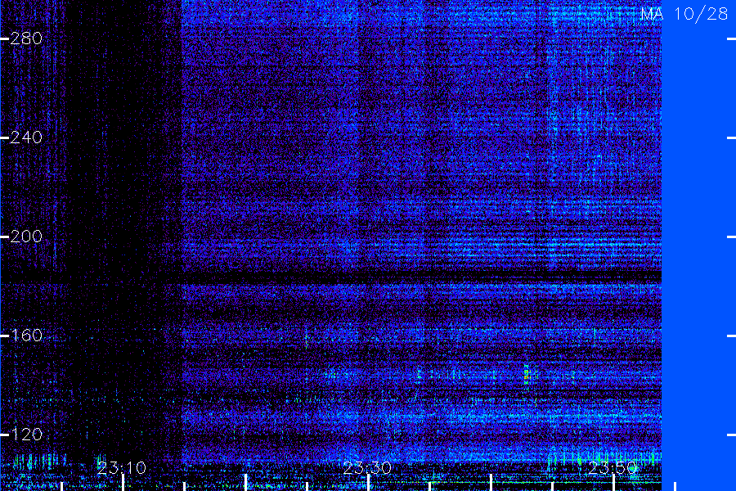Click the 120 frequency axis label
736x491 pixels.
[x=26, y=435]
